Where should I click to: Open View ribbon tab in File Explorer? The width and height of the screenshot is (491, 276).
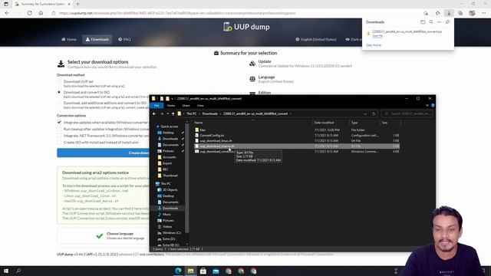coord(200,106)
